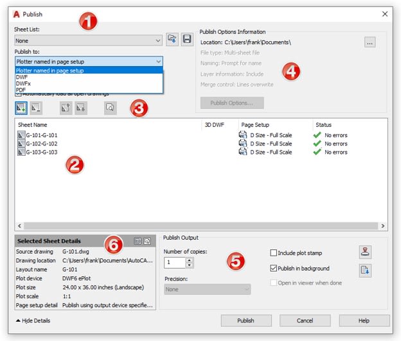Viewport: 401px width, 341px height.
Task: Click the sheet icon beside G-101-G-101
Action: 21,135
